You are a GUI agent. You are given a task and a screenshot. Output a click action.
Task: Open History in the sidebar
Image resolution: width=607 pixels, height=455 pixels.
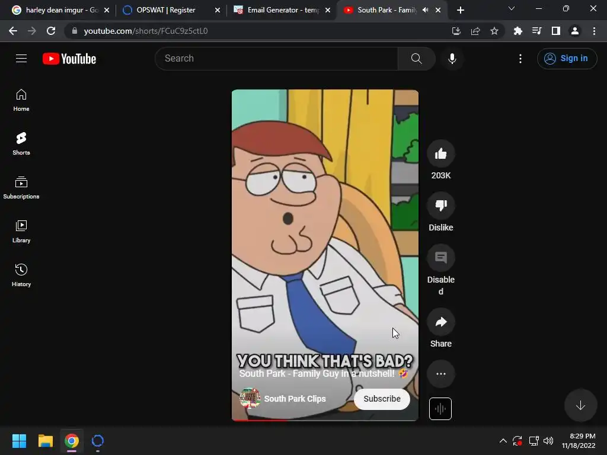tap(21, 275)
